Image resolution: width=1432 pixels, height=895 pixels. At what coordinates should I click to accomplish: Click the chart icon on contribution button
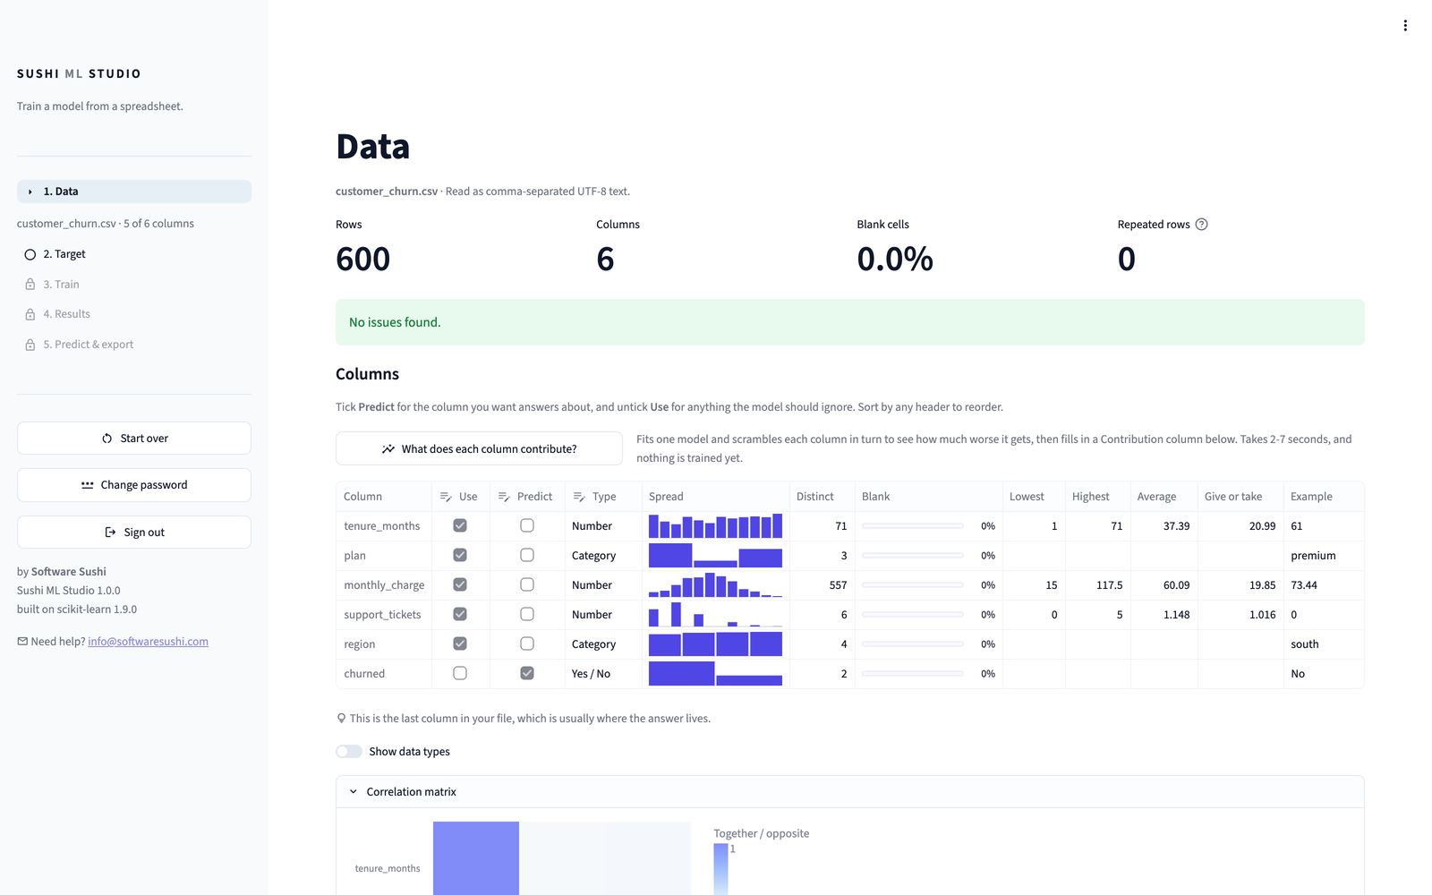(388, 449)
